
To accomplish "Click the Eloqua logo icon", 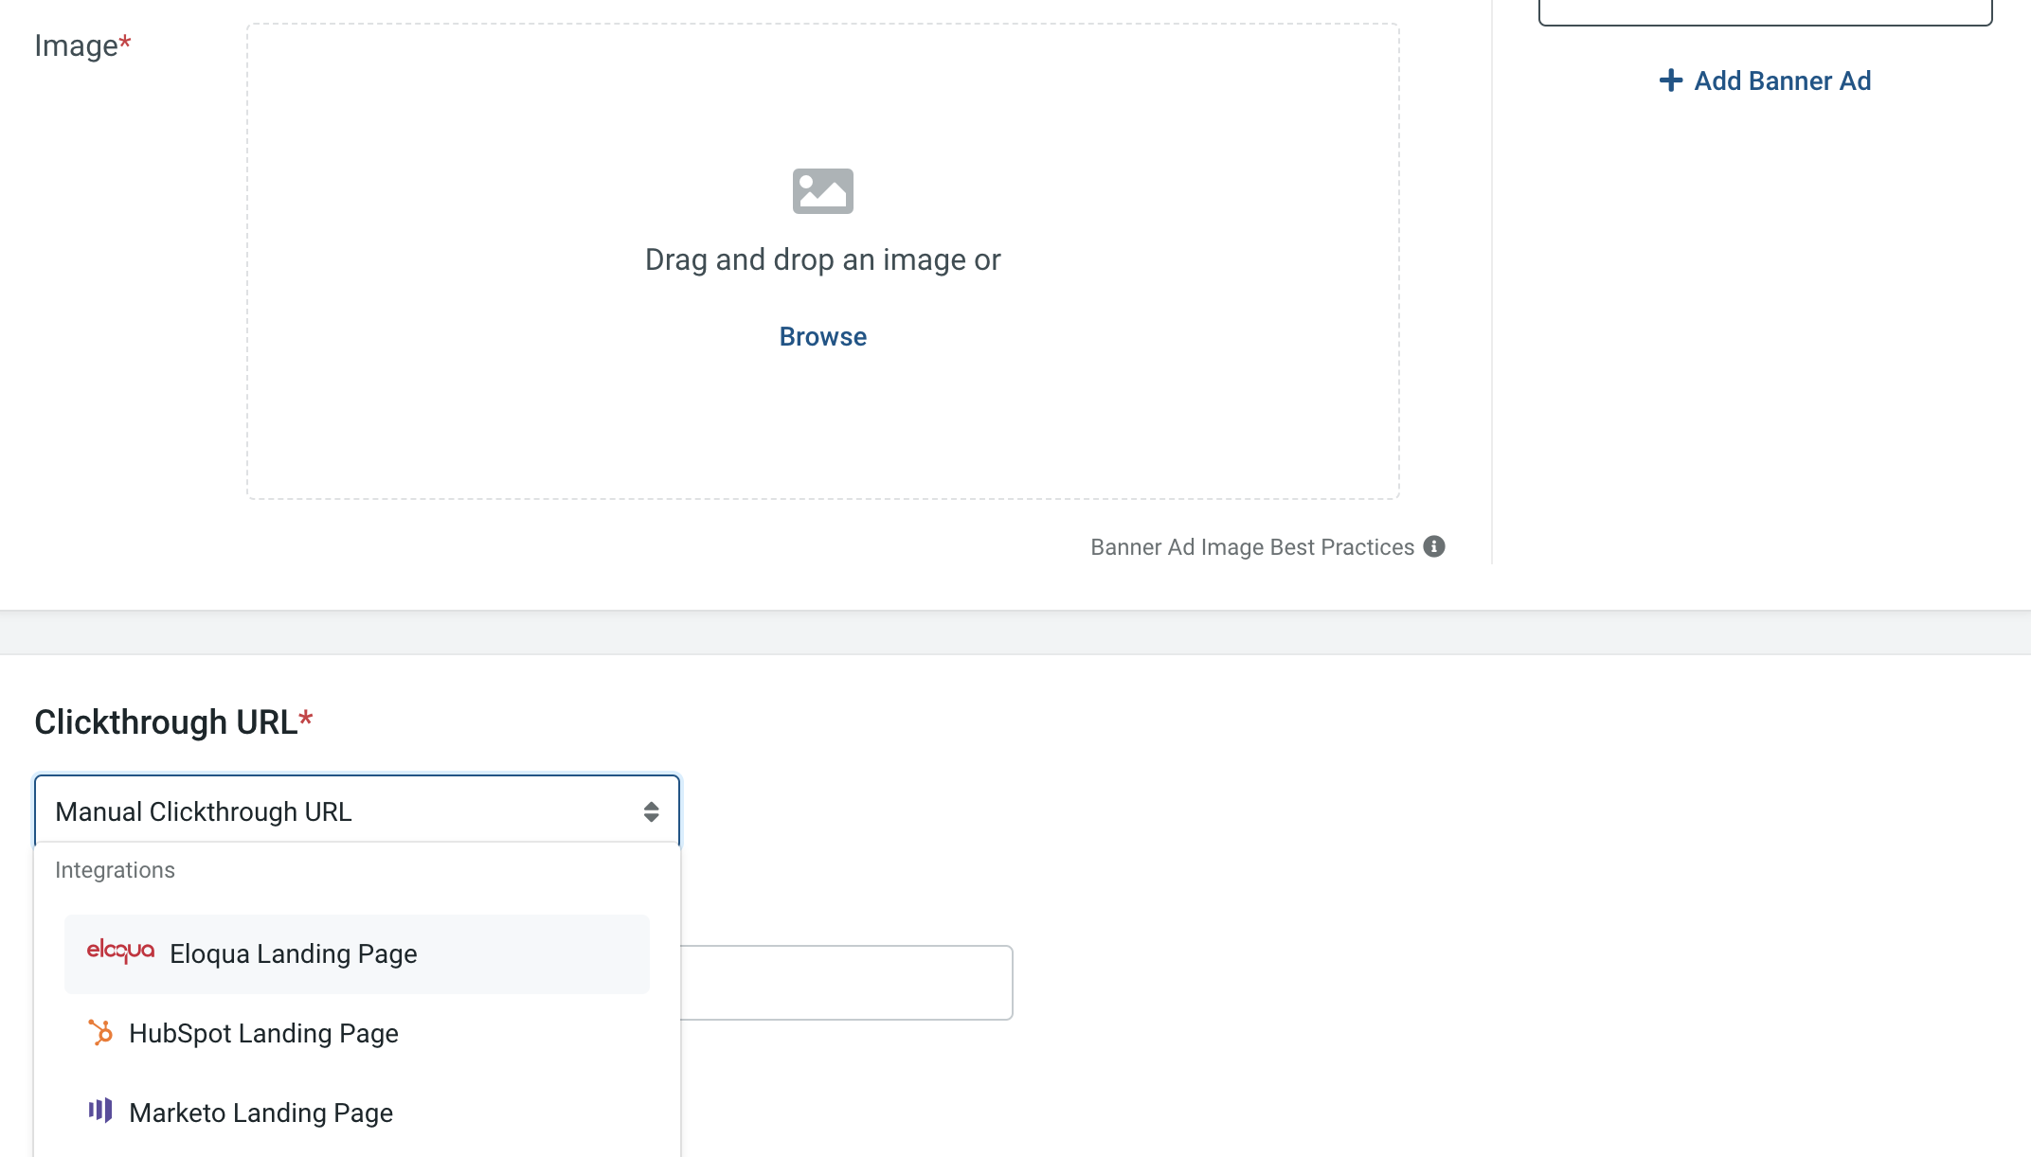I will point(120,952).
